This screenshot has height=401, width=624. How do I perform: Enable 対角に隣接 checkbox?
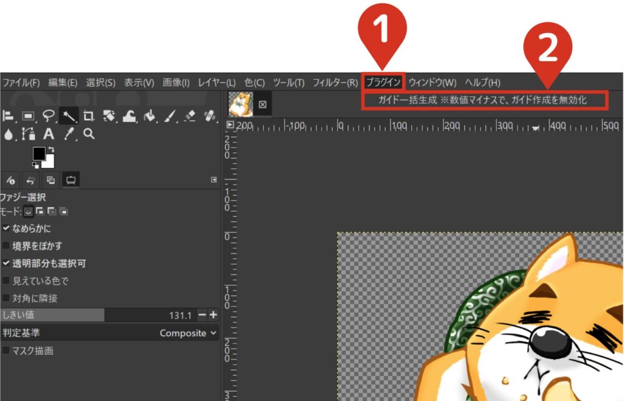coord(6,298)
